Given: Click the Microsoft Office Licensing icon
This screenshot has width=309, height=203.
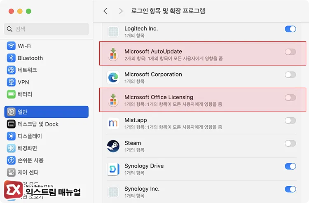Looking at the screenshot, I should point(113,100).
